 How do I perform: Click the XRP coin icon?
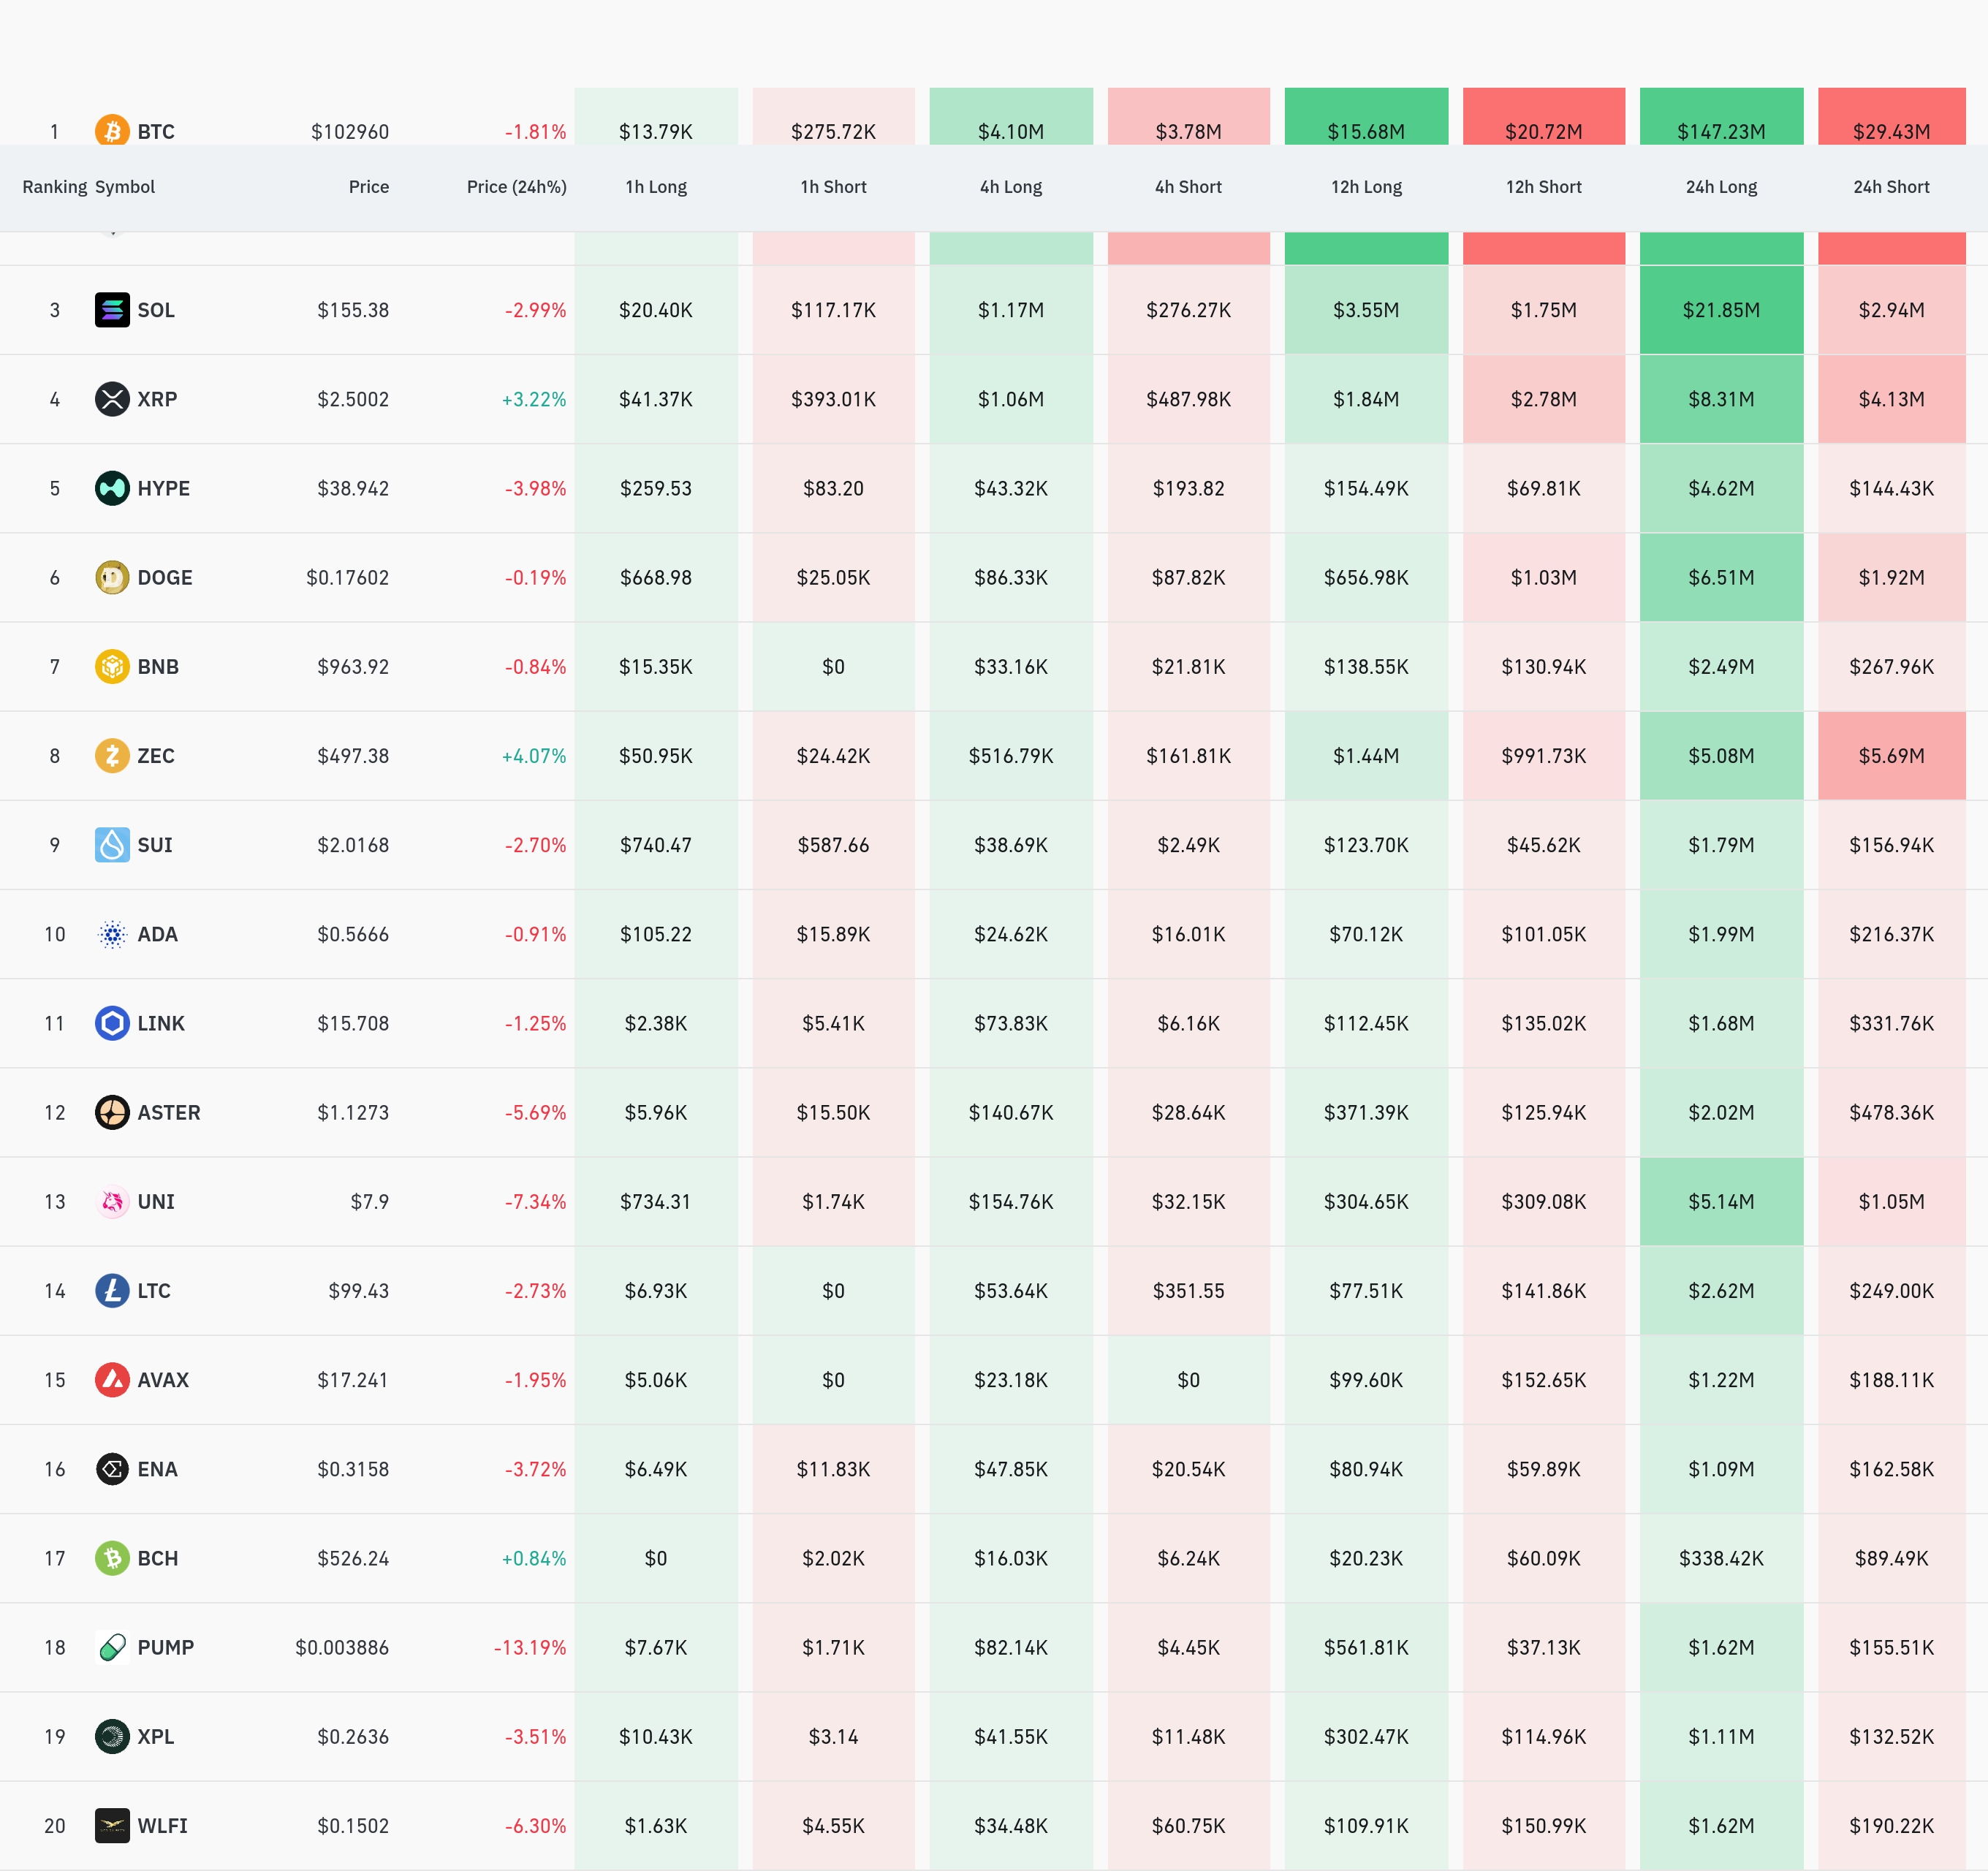(112, 399)
